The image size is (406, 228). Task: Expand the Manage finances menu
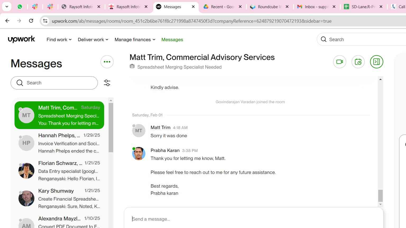(135, 40)
